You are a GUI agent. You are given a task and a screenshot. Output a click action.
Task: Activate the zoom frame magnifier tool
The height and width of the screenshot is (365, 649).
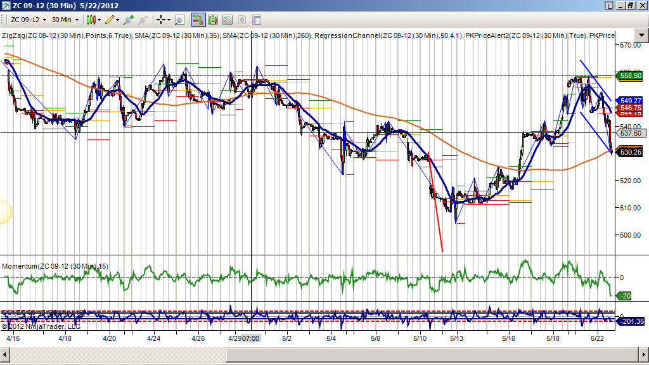179,20
